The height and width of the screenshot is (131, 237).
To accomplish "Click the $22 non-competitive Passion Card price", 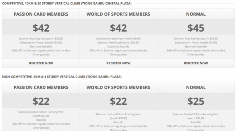I will [41, 101].
